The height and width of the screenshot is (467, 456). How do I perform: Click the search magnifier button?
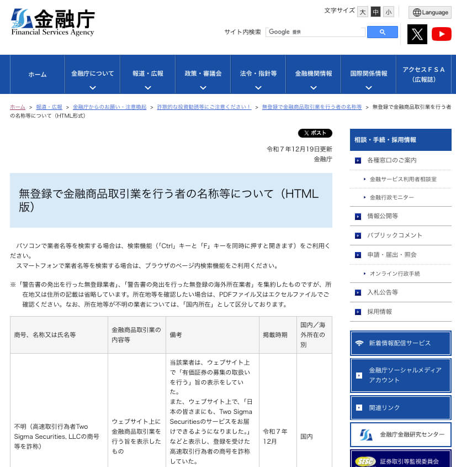click(x=383, y=32)
